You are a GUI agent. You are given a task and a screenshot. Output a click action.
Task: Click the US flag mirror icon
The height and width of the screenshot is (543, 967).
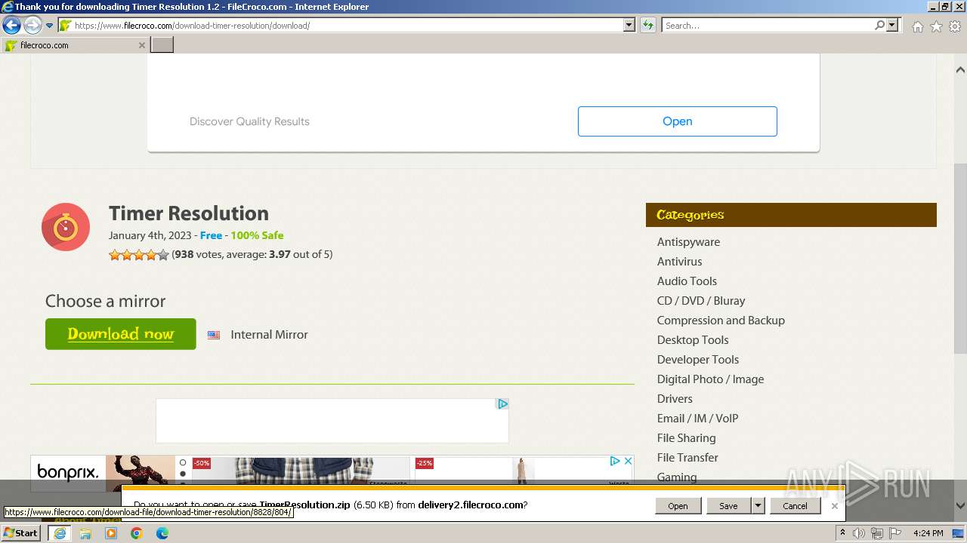click(214, 335)
